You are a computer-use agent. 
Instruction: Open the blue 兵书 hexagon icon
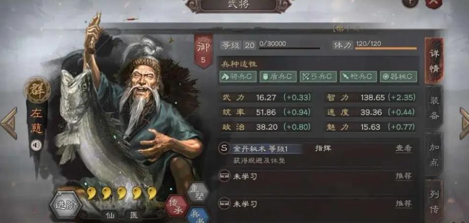[198, 216]
